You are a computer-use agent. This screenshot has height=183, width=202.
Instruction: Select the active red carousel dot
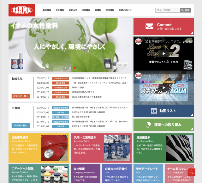[x=74, y=68]
